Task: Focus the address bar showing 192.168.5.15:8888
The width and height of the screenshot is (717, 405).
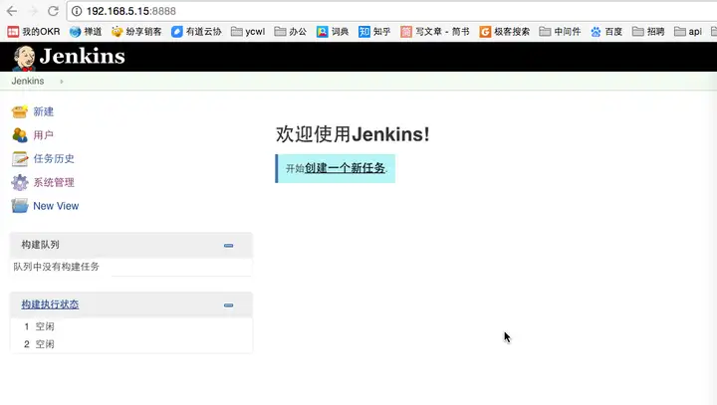Action: pos(393,11)
